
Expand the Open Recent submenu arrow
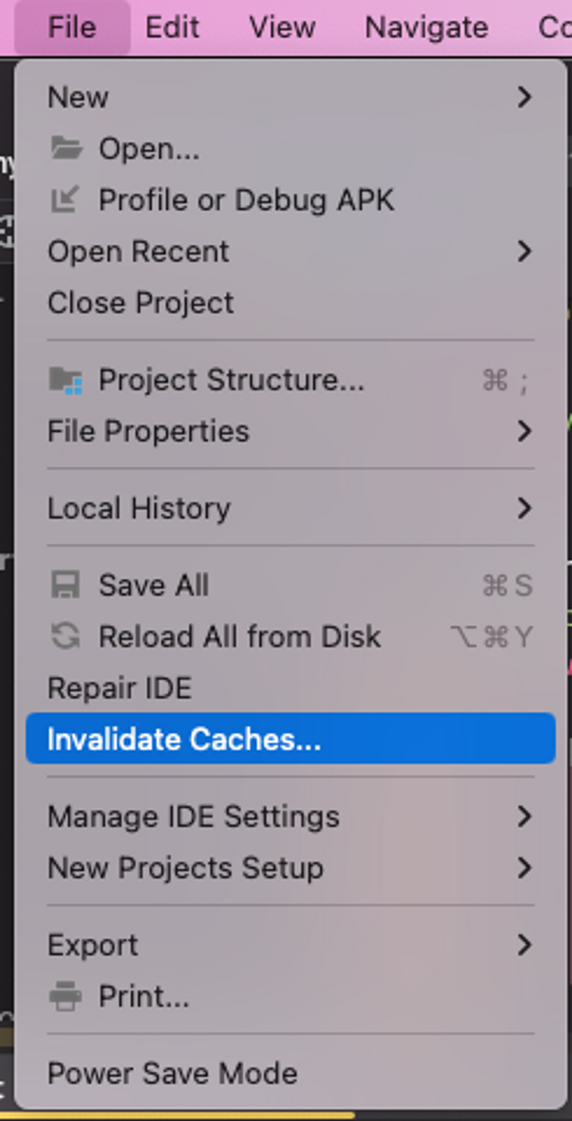525,251
